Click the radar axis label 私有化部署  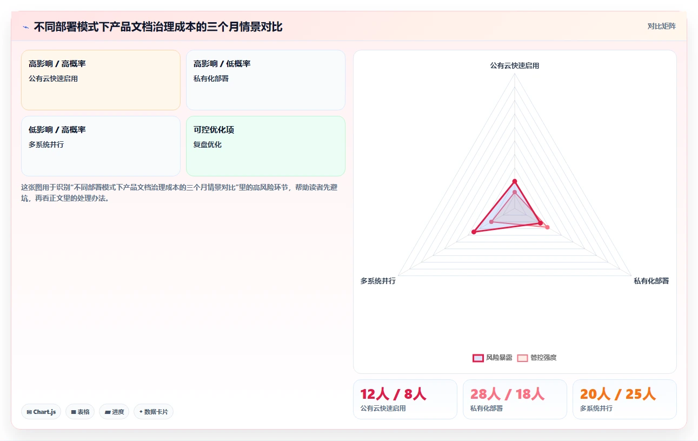point(652,281)
